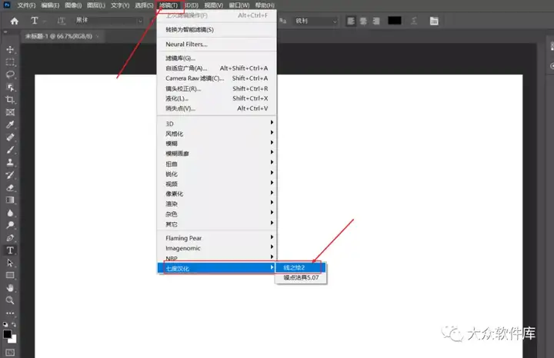This screenshot has height=358, width=554.
Task: Open the create warped text icon
Action: pyautogui.click(x=414, y=21)
